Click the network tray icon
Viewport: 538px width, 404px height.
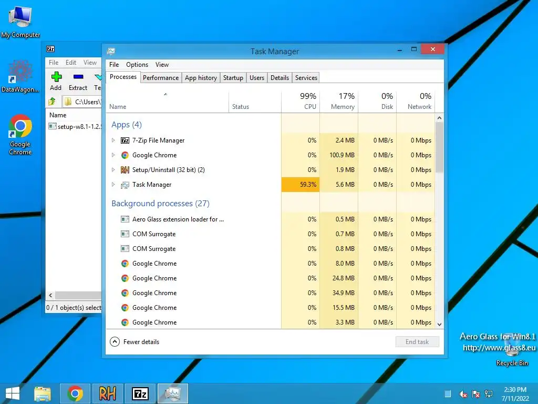[x=489, y=394]
